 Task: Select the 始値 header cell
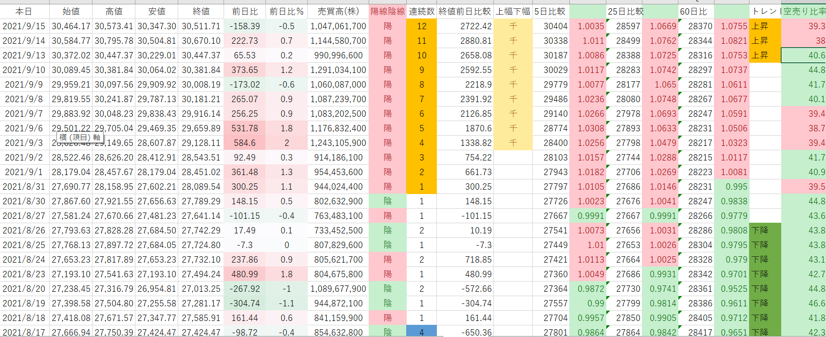pyautogui.click(x=71, y=11)
